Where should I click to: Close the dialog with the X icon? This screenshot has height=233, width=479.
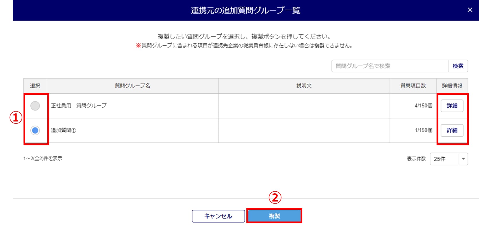click(x=470, y=10)
